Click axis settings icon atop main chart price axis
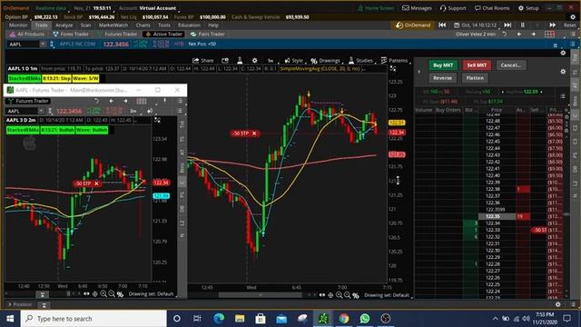This screenshot has height=327, width=581. tap(393, 69)
